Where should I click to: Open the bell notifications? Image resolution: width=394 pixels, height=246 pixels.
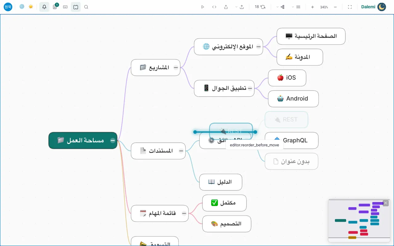click(44, 7)
